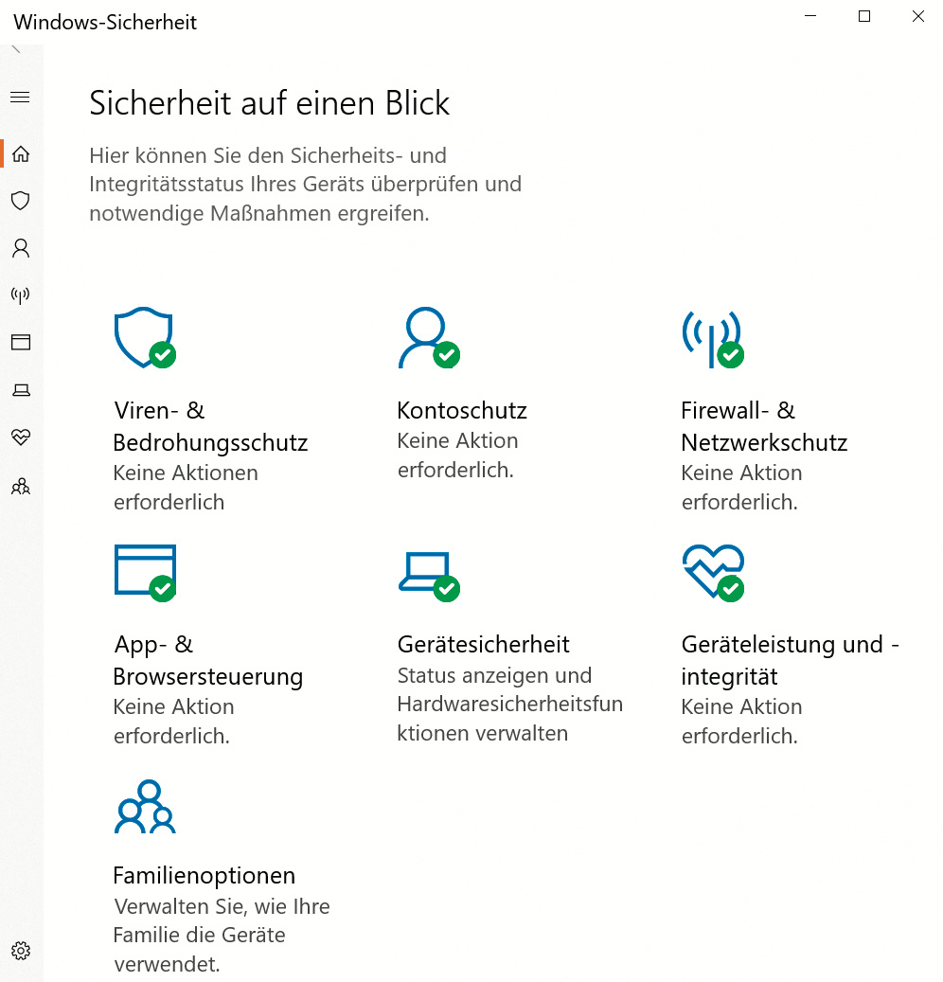
Task: Open the hamburger navigation menu
Action: coord(20,98)
